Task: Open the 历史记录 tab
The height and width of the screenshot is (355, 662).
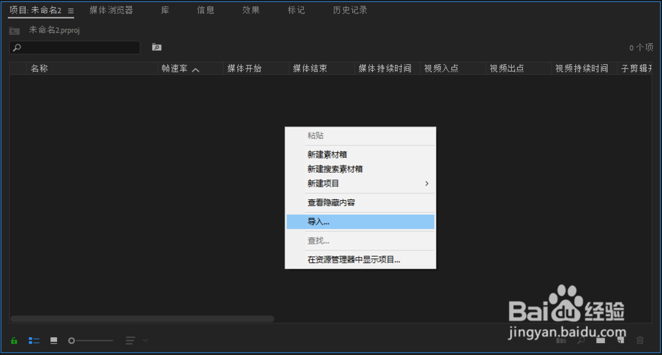Action: [350, 11]
